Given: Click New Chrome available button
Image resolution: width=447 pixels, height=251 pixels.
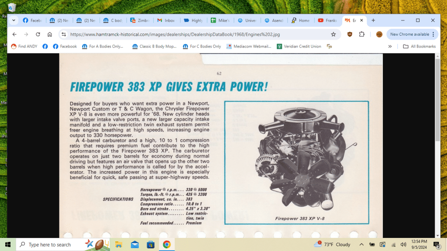Looking at the screenshot, I should point(409,34).
